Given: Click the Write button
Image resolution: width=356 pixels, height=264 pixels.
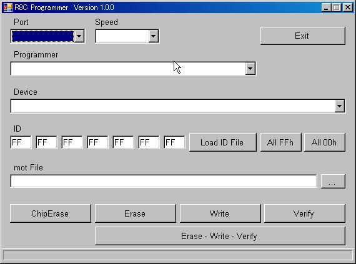Looking at the screenshot, I should (x=220, y=213).
